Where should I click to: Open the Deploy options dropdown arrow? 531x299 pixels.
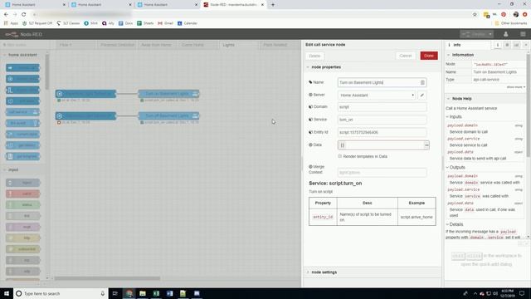click(x=490, y=34)
